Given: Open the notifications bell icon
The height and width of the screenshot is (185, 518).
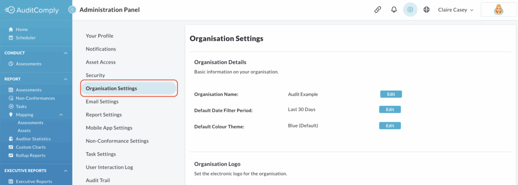Looking at the screenshot, I should (394, 10).
